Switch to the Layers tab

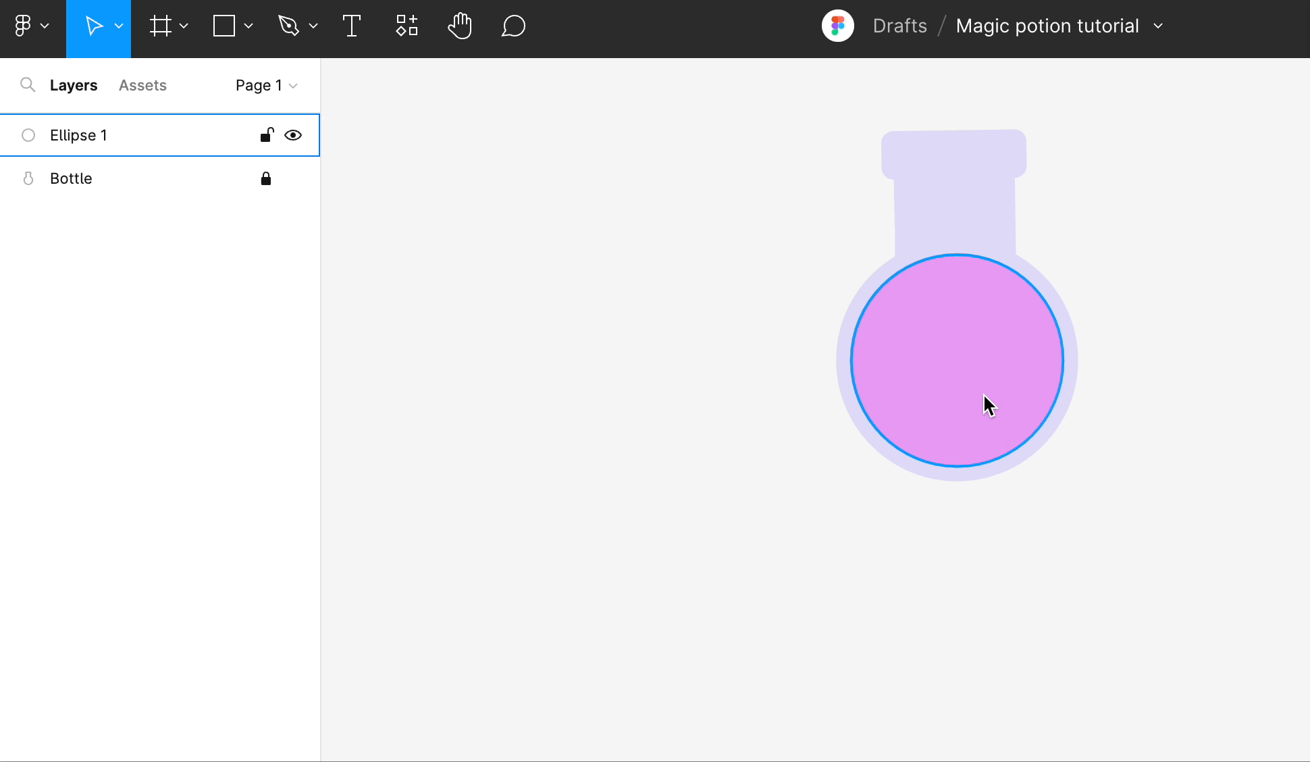click(74, 85)
